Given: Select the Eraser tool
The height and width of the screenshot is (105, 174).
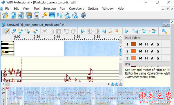Looking at the screenshot, I should [14, 31].
